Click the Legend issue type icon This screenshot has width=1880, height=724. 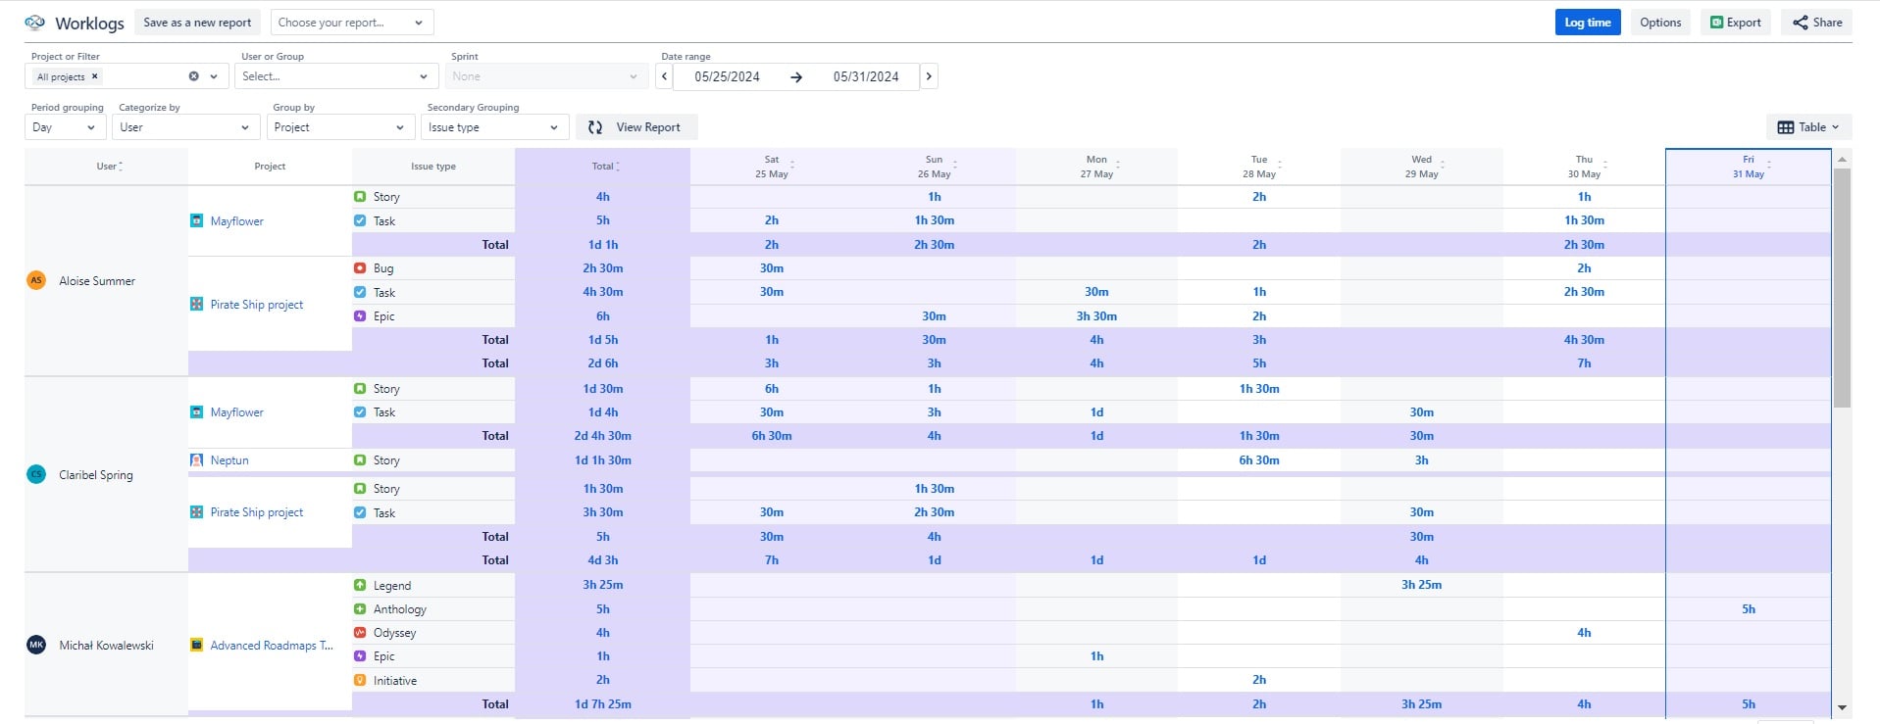point(360,585)
